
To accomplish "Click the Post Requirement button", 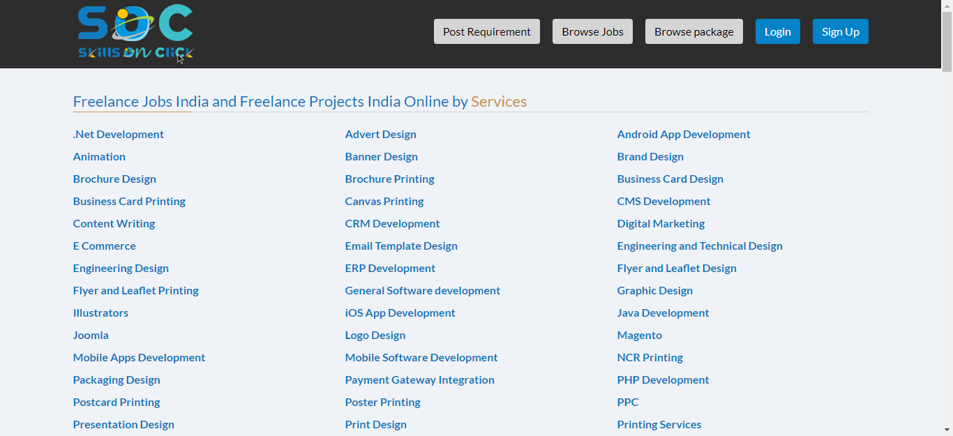I will pyautogui.click(x=486, y=31).
